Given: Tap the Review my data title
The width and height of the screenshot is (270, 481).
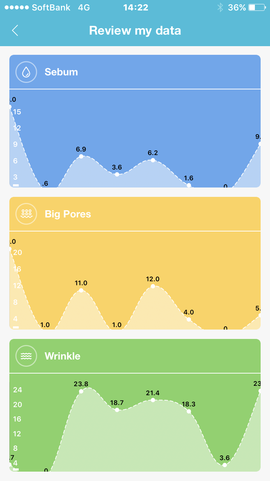Looking at the screenshot, I should 135,31.
